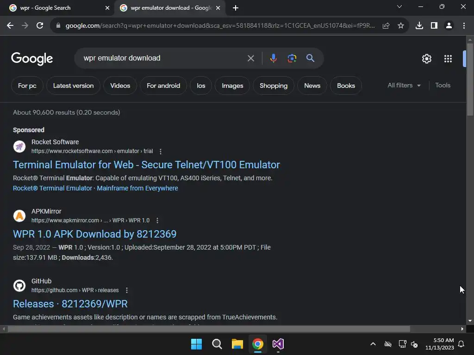Image resolution: width=474 pixels, height=355 pixels.
Task: Click the Google logo
Action: pyautogui.click(x=32, y=59)
